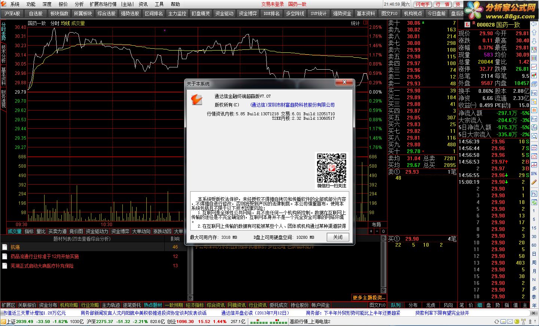539x326 pixels.
Task: Open the 更多主题投资 link
Action: pos(368,298)
